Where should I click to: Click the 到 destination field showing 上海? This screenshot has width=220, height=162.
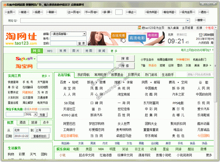(43, 130)
